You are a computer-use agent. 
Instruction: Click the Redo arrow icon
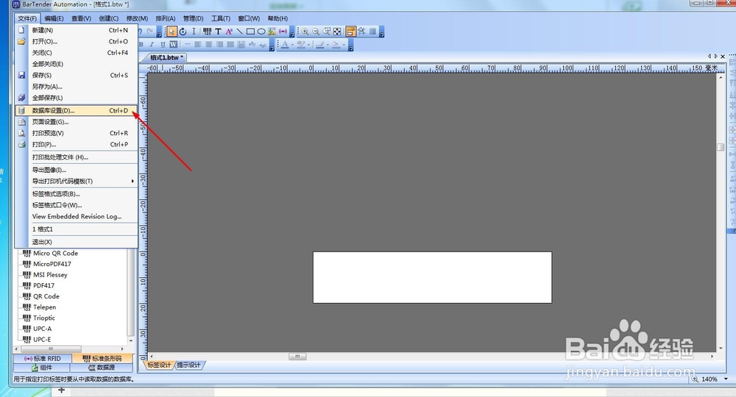click(x=149, y=32)
